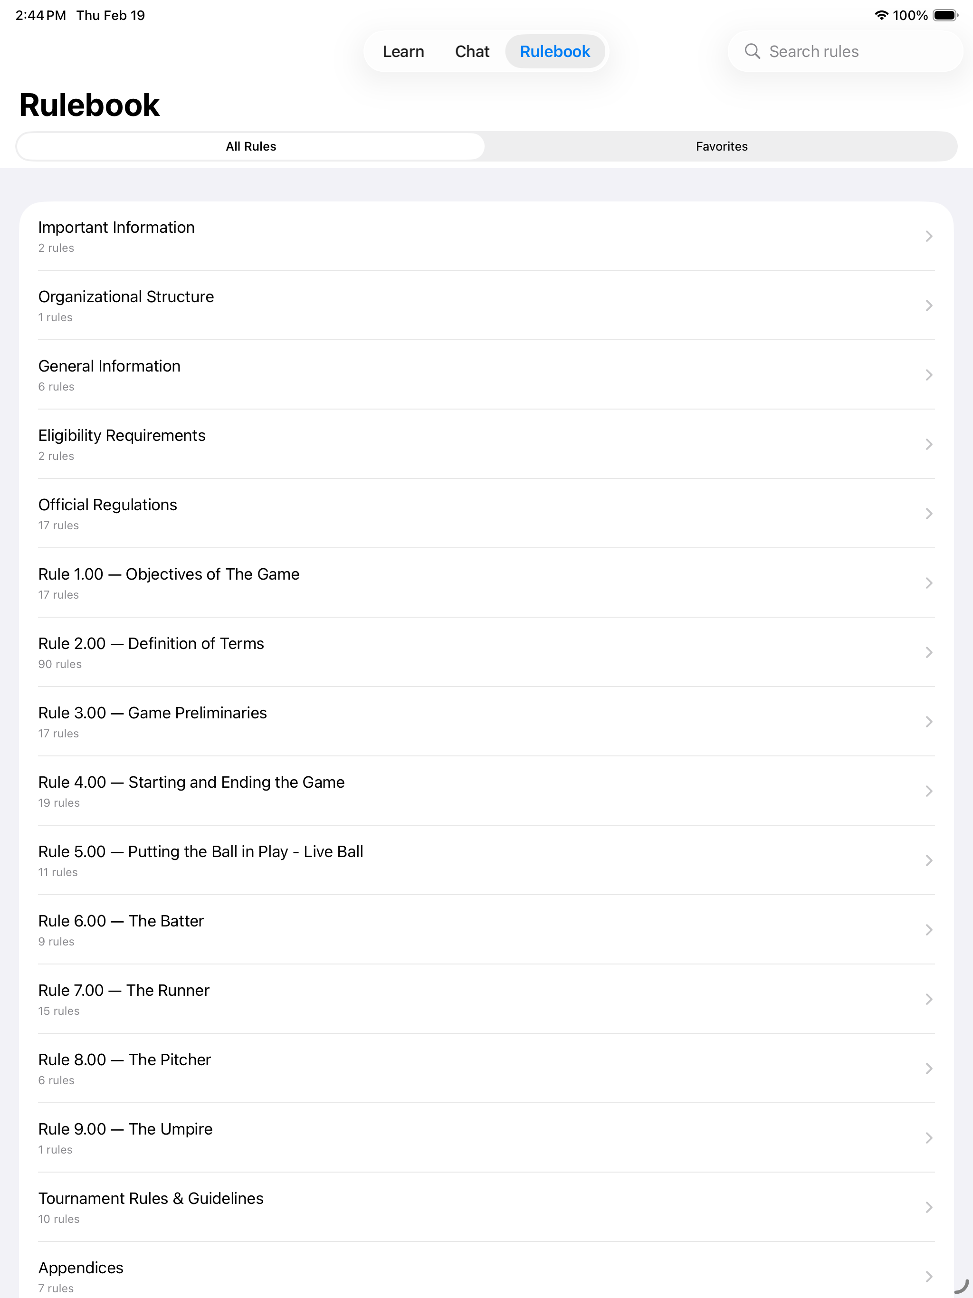Screen dimensions: 973x1298
Task: Open Rule 4.00 Starting and Ending the Game
Action: 486,791
